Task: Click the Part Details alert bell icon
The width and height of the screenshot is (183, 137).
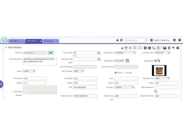Action: coord(122,48)
